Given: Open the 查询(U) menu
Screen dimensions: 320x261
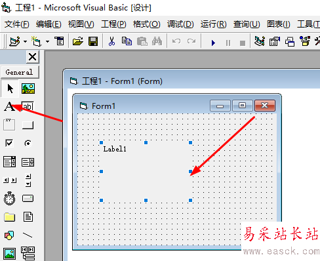Looking at the screenshot, I should click(247, 24).
